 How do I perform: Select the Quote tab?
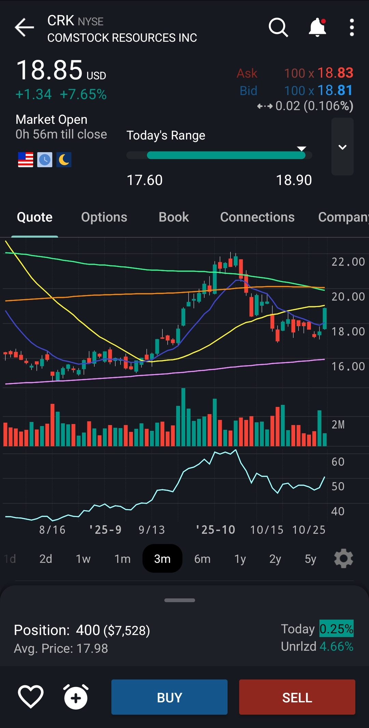35,217
